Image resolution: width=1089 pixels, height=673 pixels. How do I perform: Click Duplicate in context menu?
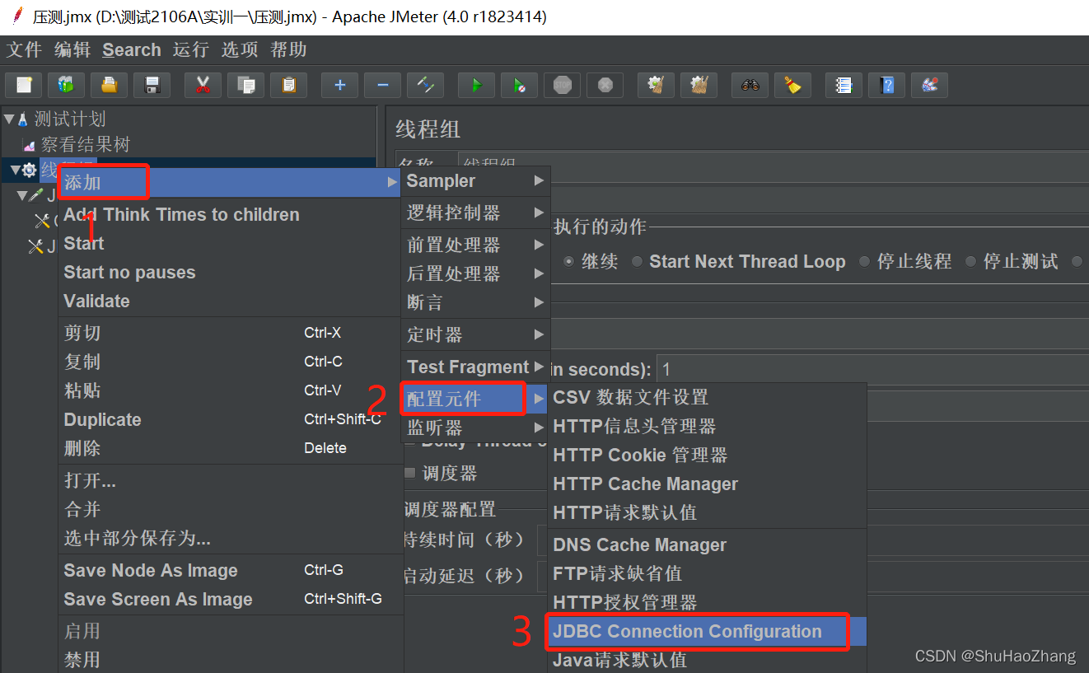pyautogui.click(x=230, y=419)
